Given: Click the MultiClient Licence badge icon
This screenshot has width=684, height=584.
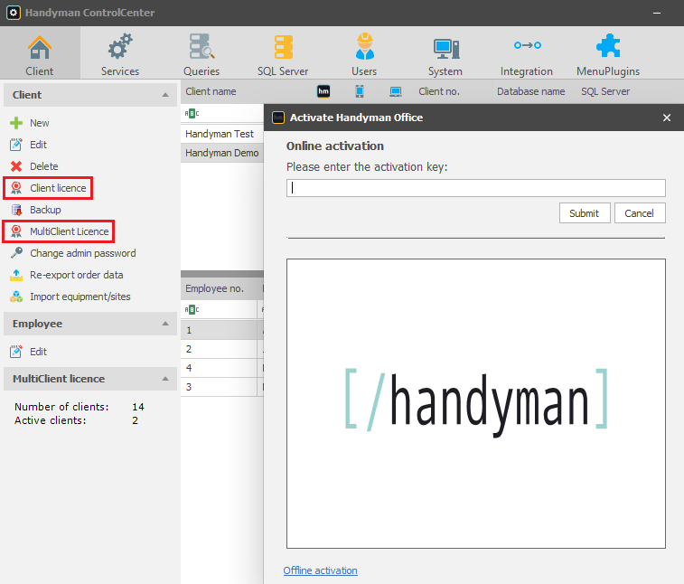Looking at the screenshot, I should (x=16, y=231).
